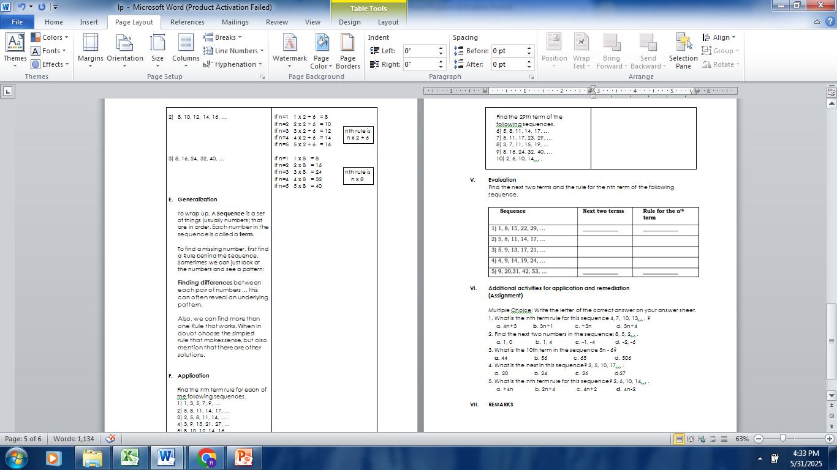Decrease the Spacing After value by one step
This screenshot has width=837, height=470.
pos(529,67)
